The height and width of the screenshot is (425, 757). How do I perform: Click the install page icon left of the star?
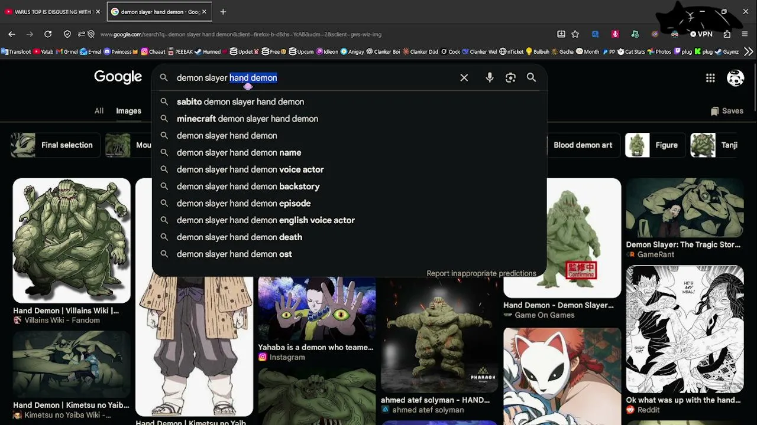click(x=561, y=34)
